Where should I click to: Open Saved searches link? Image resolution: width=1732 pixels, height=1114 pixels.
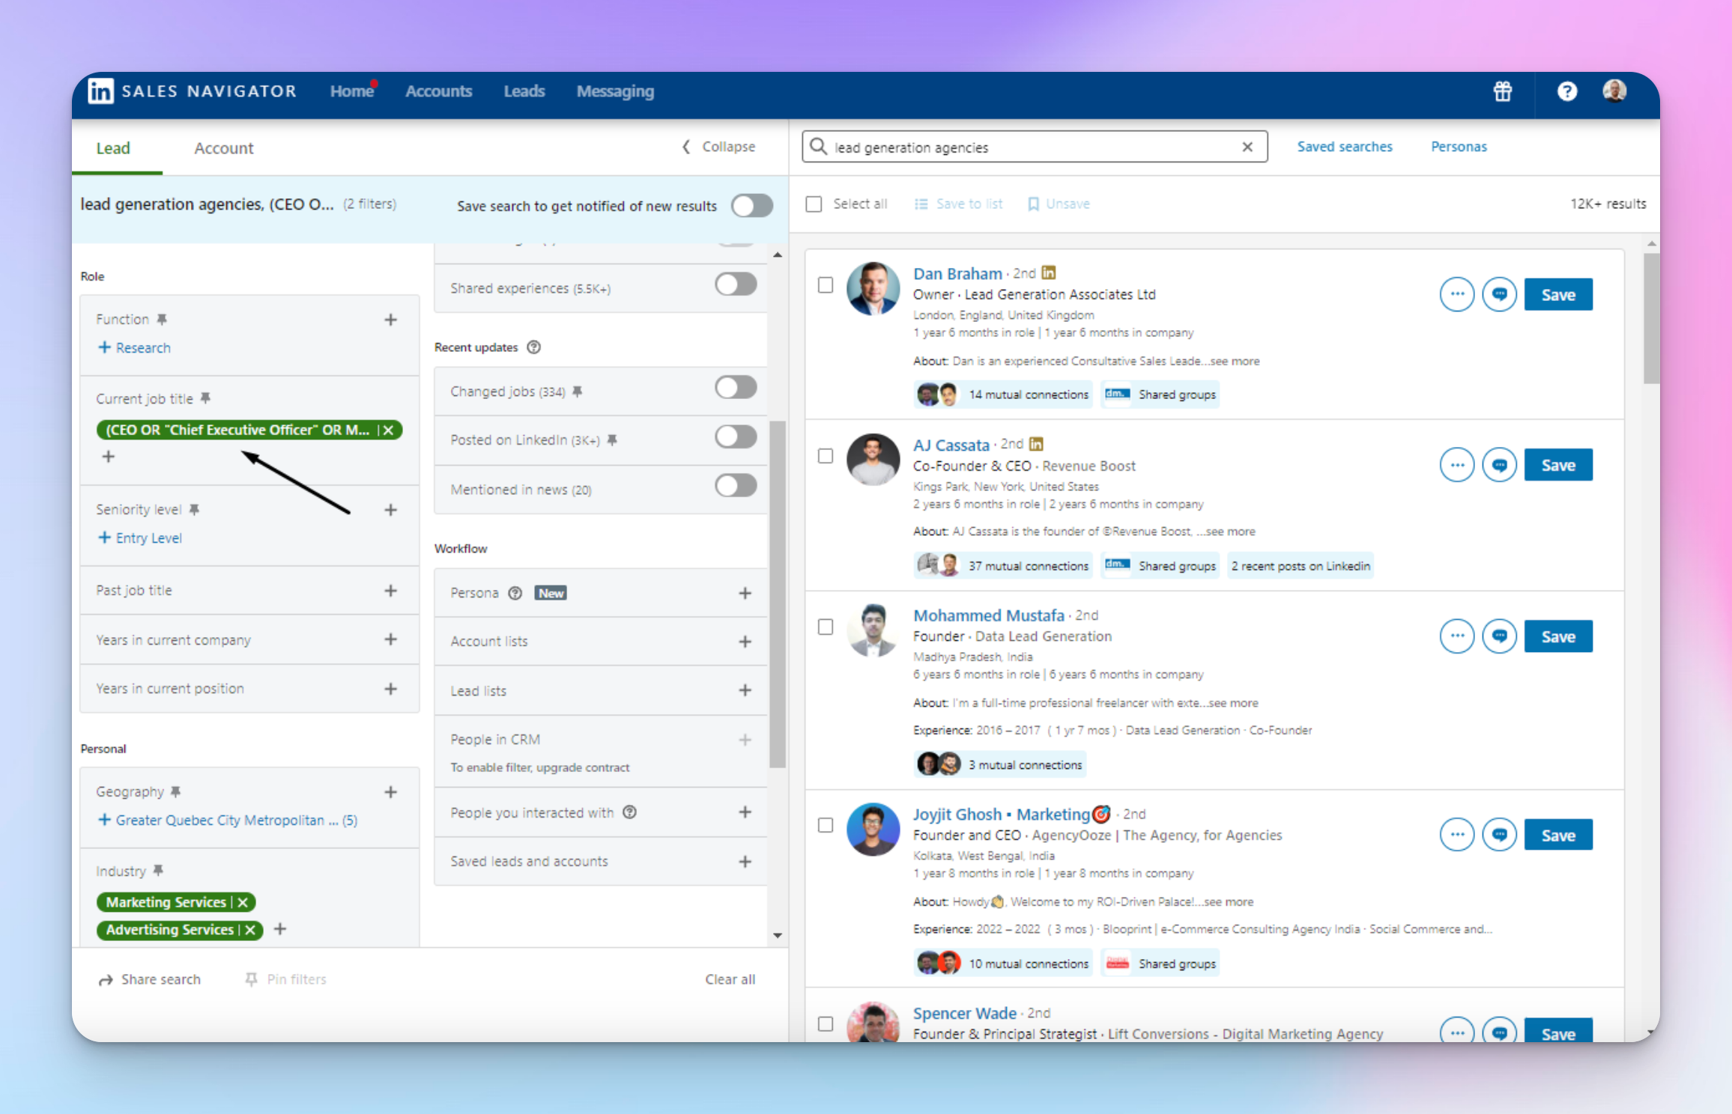pyautogui.click(x=1344, y=147)
